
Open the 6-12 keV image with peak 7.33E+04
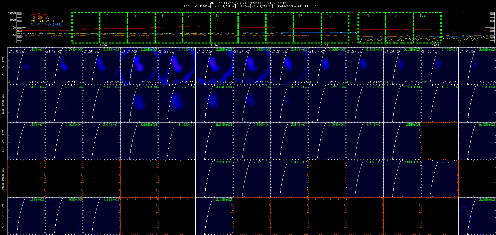139,103
